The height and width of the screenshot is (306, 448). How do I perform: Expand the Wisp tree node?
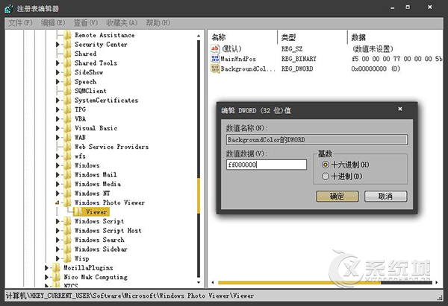57,258
